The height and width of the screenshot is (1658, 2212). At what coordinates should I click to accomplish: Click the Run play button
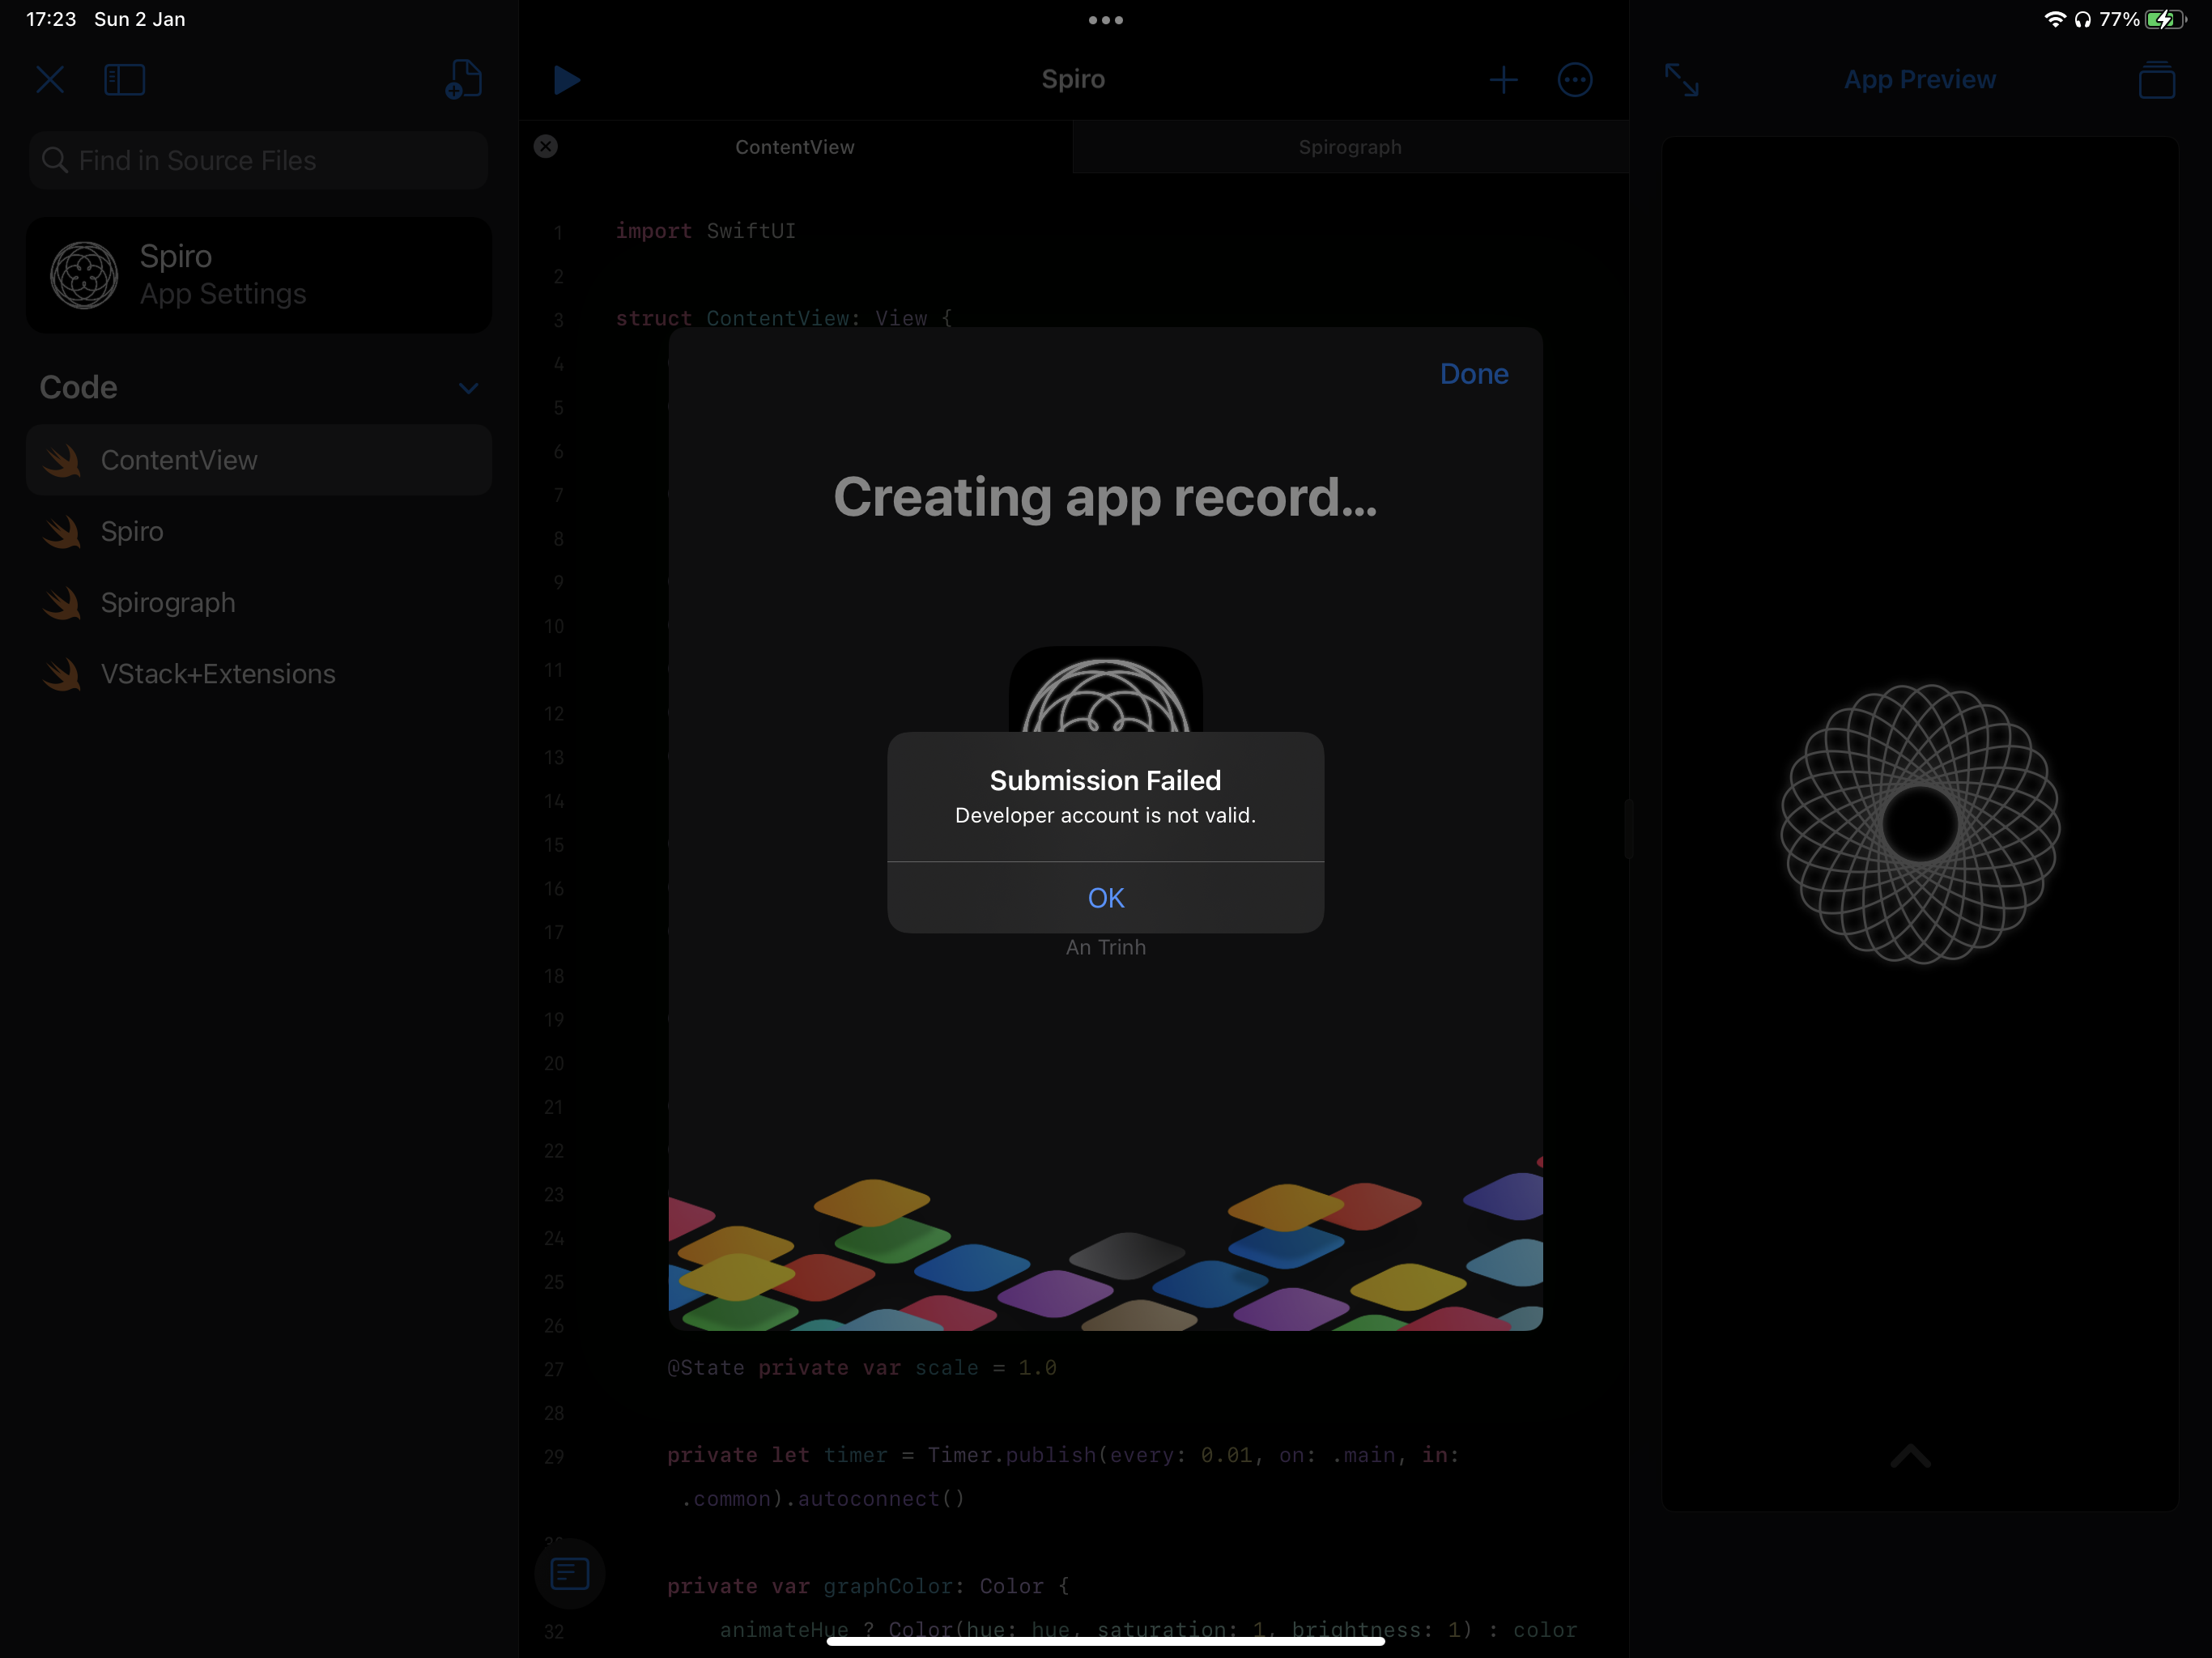[566, 80]
